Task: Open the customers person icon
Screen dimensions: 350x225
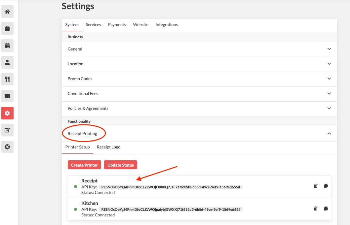Action: coord(7,62)
